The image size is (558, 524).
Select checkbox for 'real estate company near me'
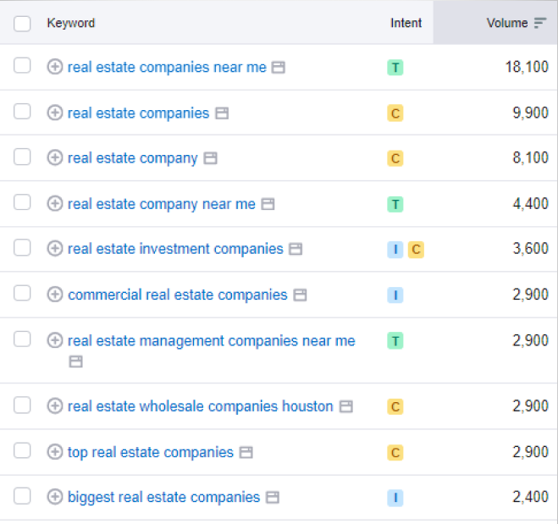22,202
